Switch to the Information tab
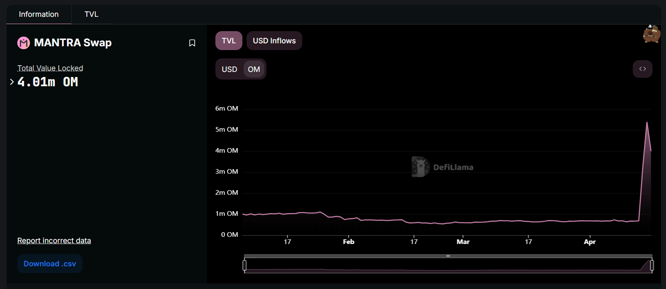The height and width of the screenshot is (289, 666). [x=39, y=14]
